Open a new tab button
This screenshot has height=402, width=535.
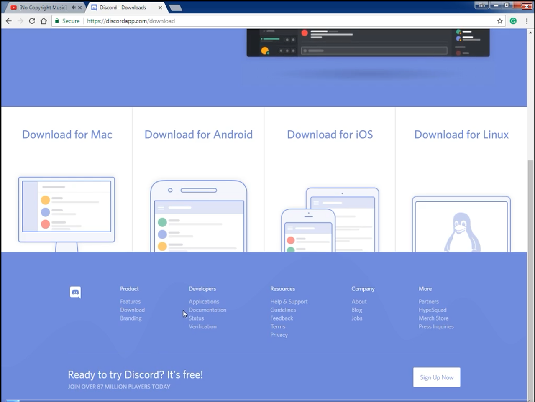pos(175,8)
